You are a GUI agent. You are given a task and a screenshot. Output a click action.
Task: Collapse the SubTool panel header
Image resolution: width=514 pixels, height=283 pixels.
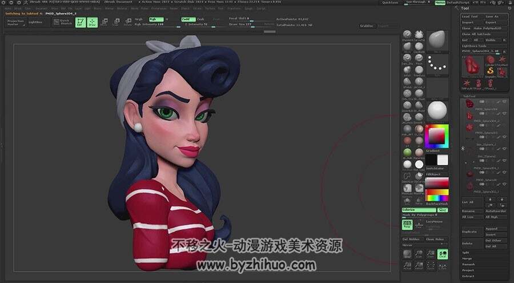[x=469, y=96]
